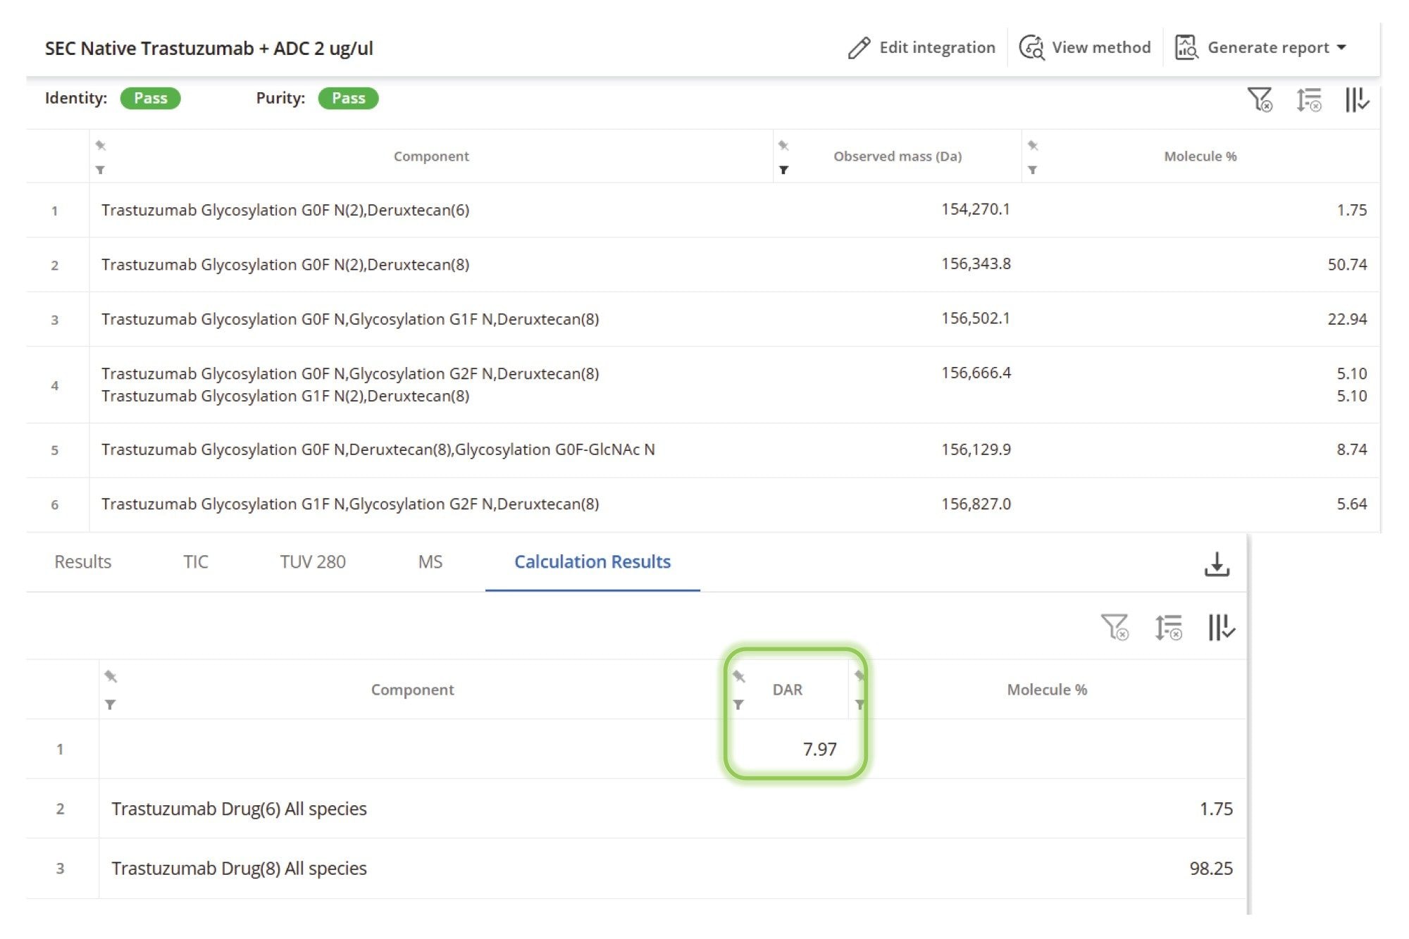Clear sorting on the Calculation Results table
The height and width of the screenshot is (939, 1409).
(x=1169, y=626)
